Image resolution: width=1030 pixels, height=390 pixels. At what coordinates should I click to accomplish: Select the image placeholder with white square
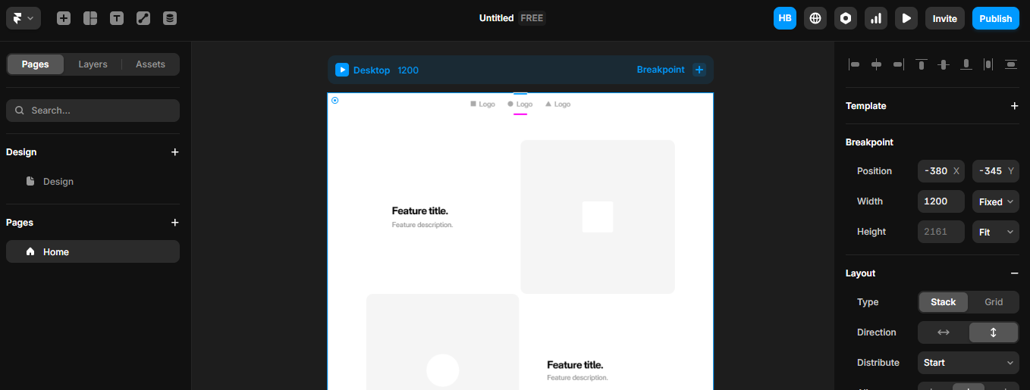point(598,217)
